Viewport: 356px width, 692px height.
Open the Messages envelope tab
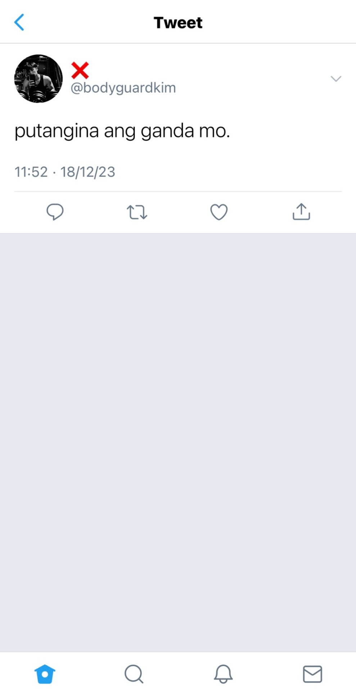tap(312, 674)
